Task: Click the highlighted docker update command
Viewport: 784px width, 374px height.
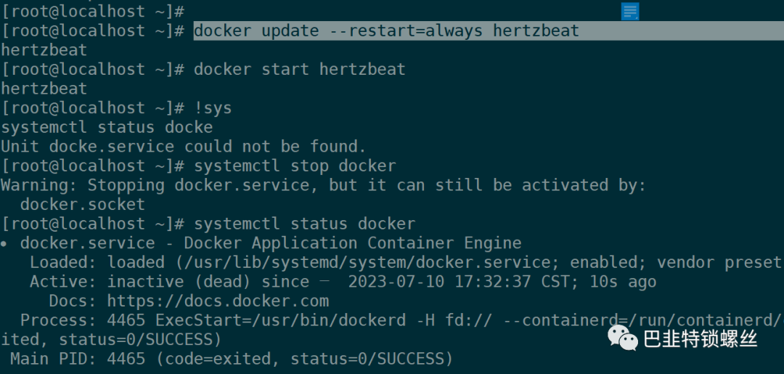Action: pyautogui.click(x=386, y=31)
